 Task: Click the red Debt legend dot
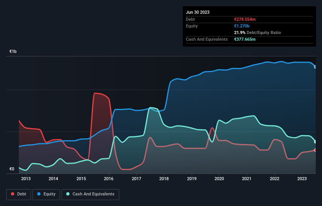pos(13,194)
